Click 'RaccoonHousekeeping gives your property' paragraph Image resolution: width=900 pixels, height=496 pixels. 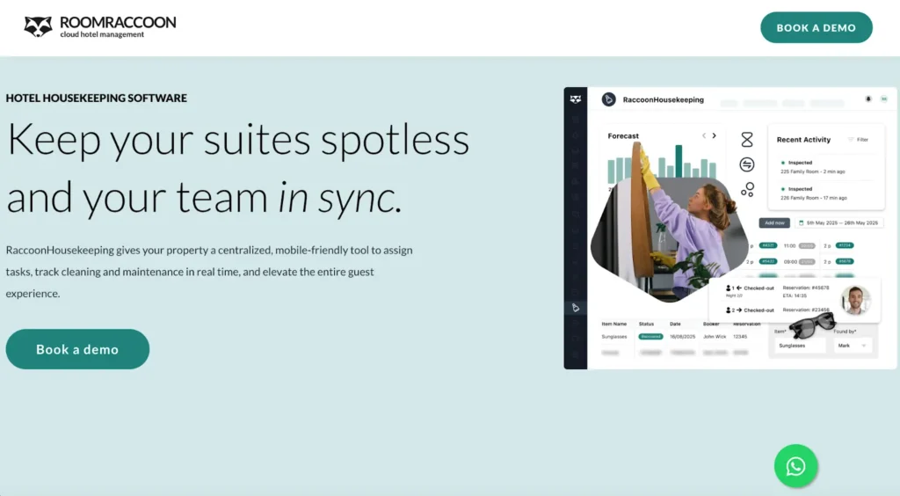[209, 272]
